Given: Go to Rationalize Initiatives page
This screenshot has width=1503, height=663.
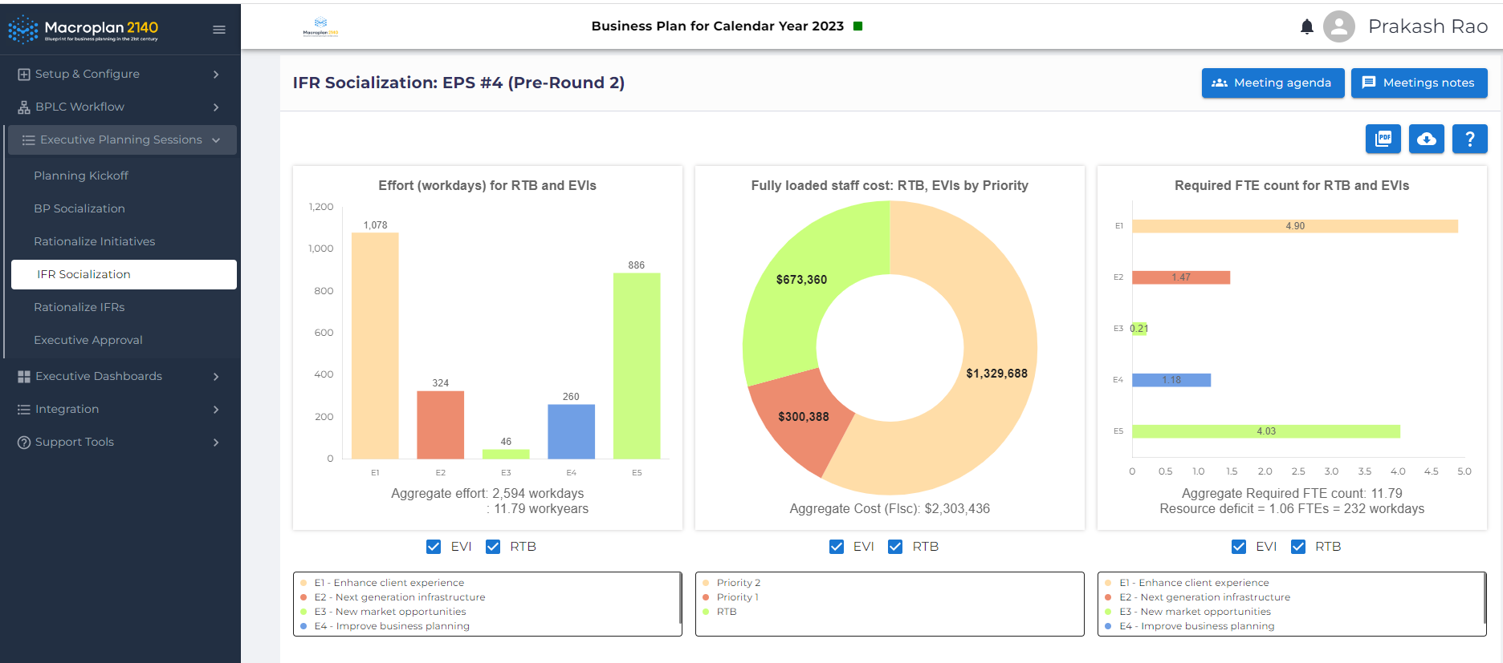Looking at the screenshot, I should [95, 241].
